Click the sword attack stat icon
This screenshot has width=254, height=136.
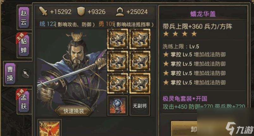[43, 11]
